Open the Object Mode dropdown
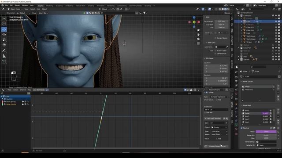Image resolution: width=282 pixels, height=158 pixels. 15,9
